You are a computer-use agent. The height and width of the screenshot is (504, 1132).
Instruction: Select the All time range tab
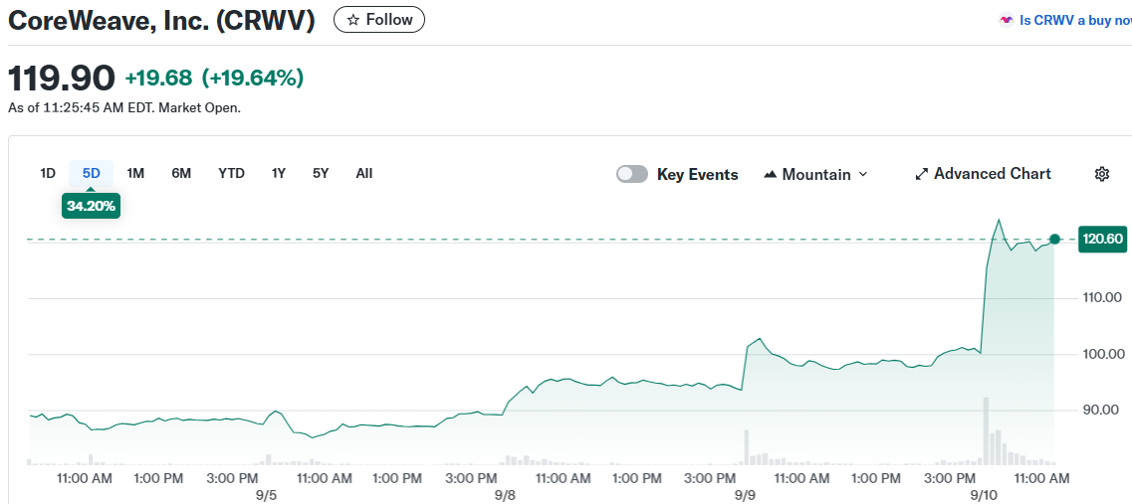coord(364,173)
